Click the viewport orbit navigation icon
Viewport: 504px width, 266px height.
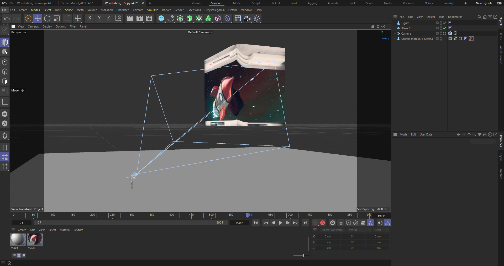(383, 26)
